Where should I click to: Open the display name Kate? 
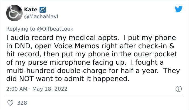coord(31,10)
